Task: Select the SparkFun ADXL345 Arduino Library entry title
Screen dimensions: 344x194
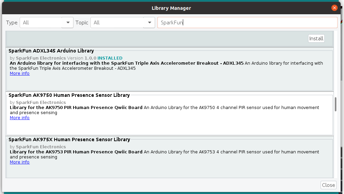Action: (51, 51)
